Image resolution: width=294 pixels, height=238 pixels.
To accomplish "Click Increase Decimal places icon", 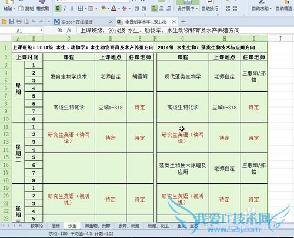I will point(228,8).
